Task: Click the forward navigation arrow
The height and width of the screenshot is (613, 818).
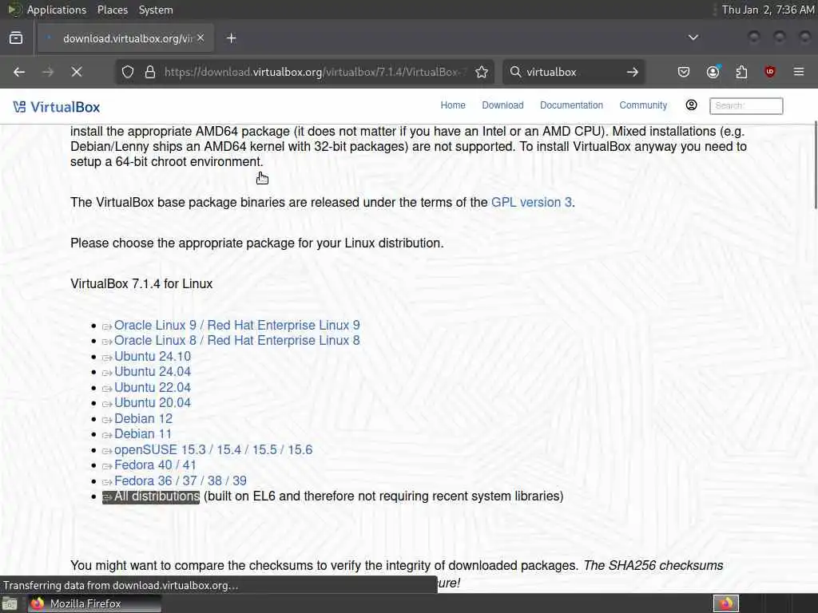Action: [48, 72]
